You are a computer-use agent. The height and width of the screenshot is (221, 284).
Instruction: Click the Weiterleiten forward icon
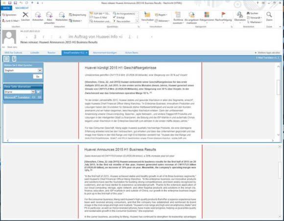coord(62,15)
